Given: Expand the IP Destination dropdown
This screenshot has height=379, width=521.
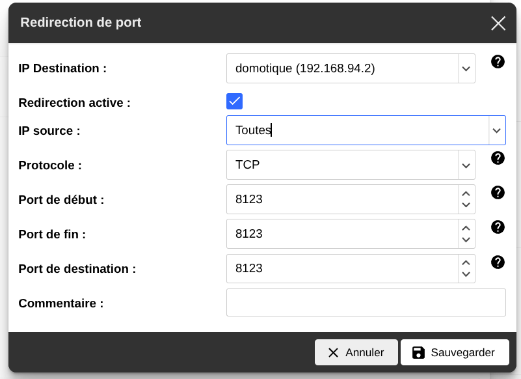Looking at the screenshot, I should click(466, 68).
